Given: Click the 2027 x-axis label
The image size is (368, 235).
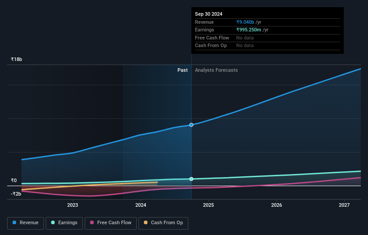Looking at the screenshot, I should (344, 205).
